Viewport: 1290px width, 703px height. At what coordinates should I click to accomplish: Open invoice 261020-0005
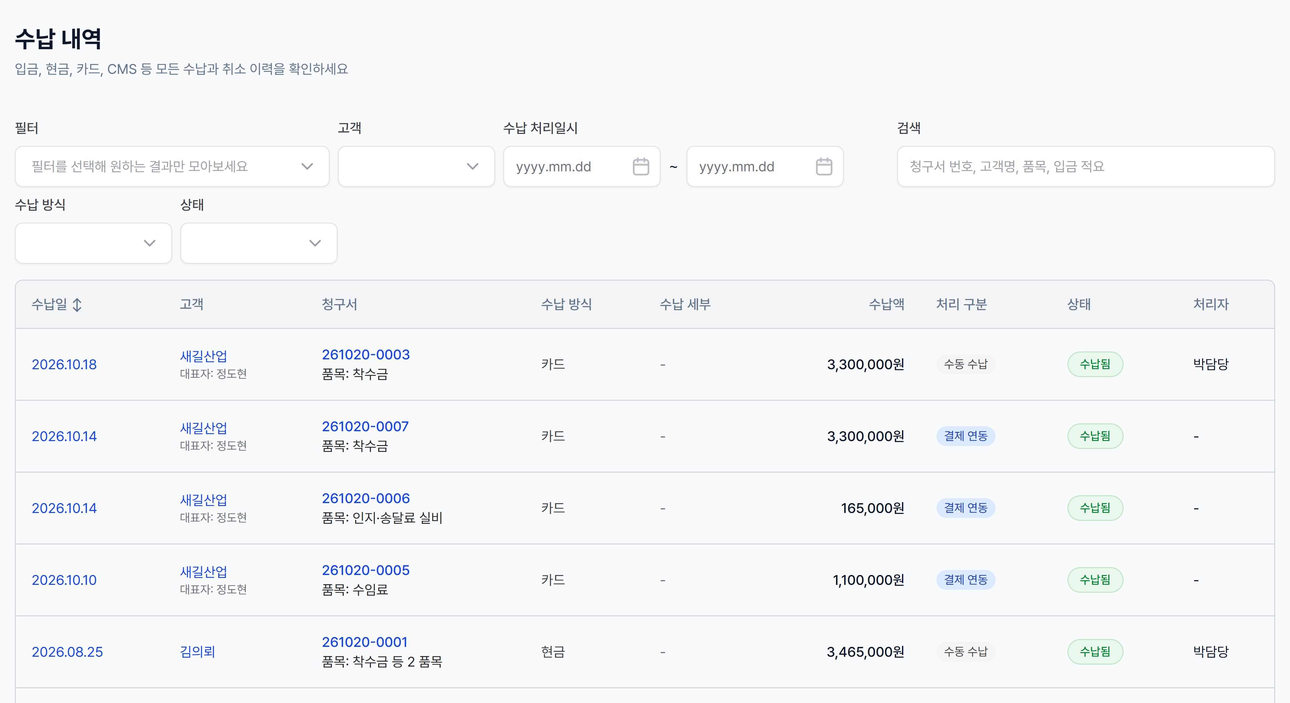pos(366,570)
